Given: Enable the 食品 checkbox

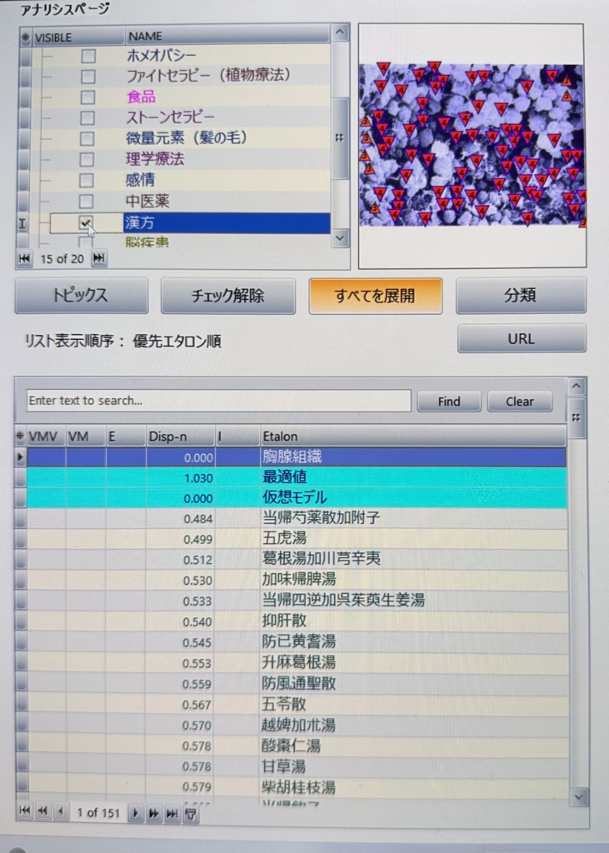Looking at the screenshot, I should pos(87,96).
